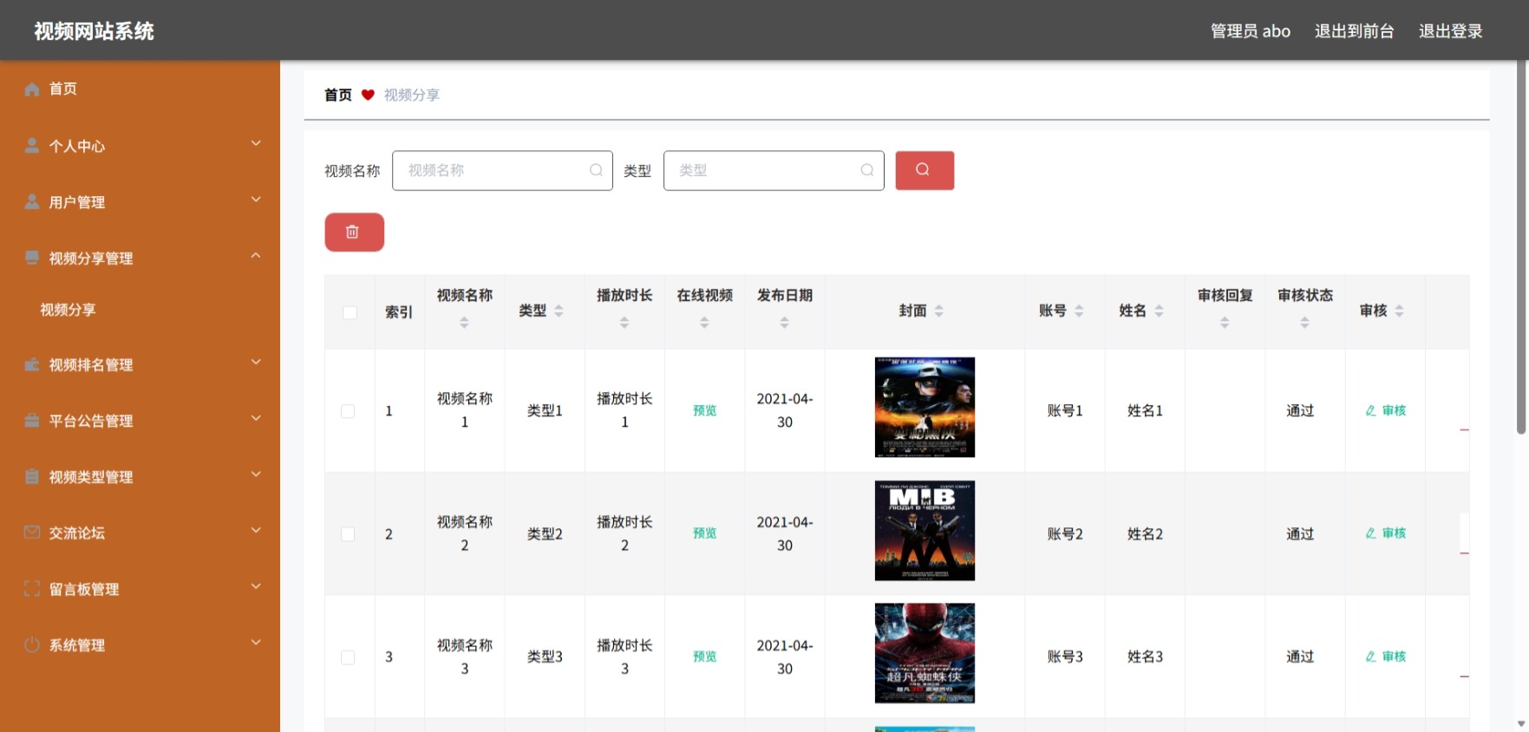Click the icon next to 平台公告管理

(32, 421)
